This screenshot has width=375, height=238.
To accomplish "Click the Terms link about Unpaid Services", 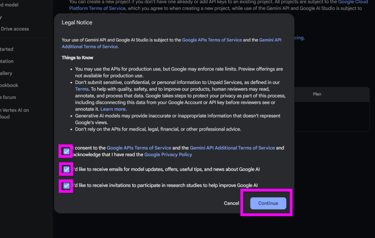I will pyautogui.click(x=82, y=89).
